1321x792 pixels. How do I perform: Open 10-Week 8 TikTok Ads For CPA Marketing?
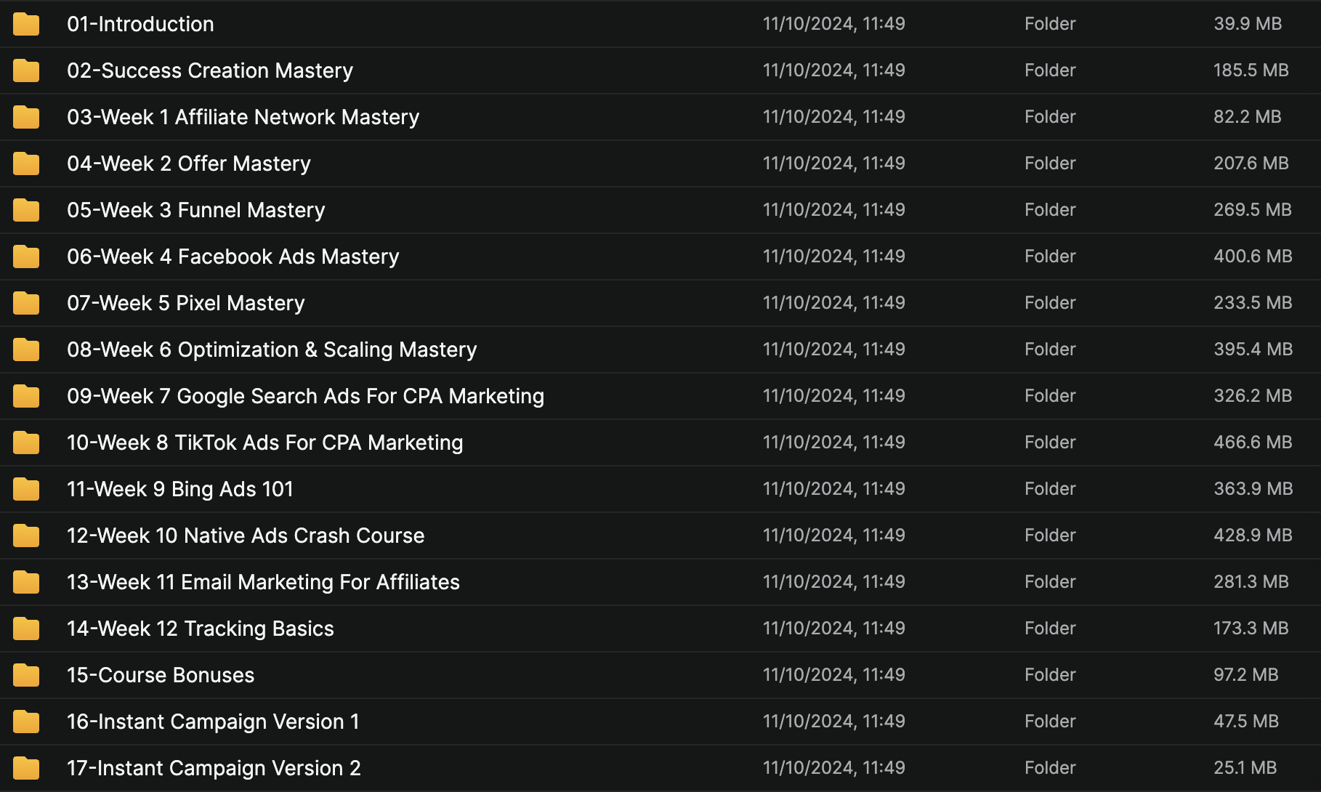coord(264,443)
